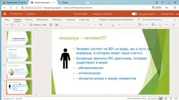Click the increase font size icon
The width and height of the screenshot is (179, 100).
89,25
